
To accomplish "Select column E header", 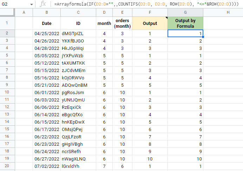I will (x=122, y=12).
